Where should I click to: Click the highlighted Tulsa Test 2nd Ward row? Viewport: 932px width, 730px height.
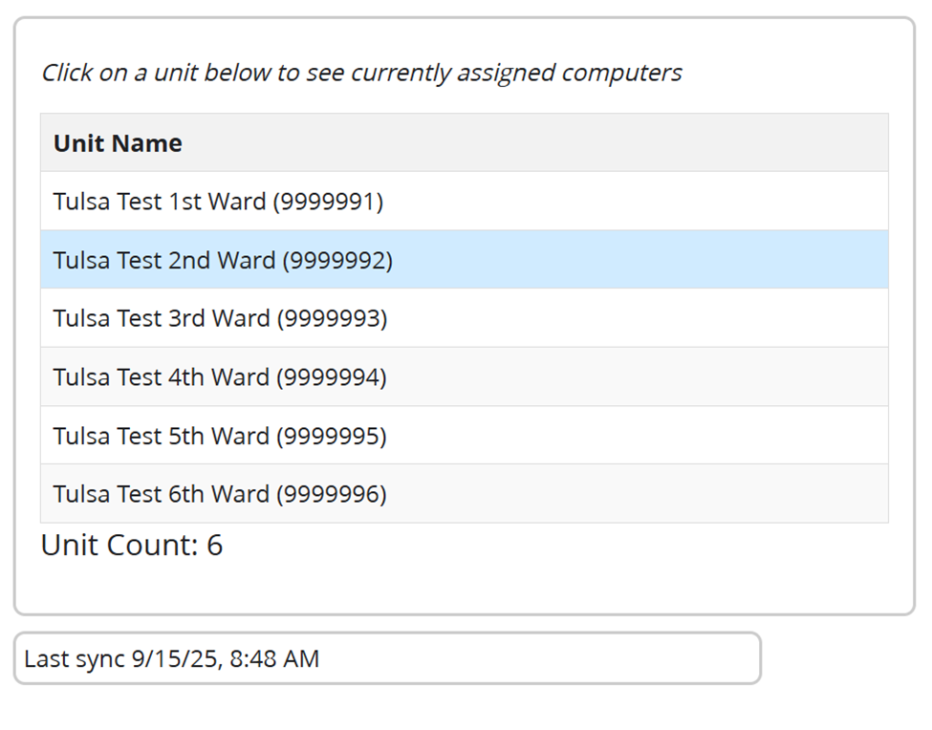point(223,260)
